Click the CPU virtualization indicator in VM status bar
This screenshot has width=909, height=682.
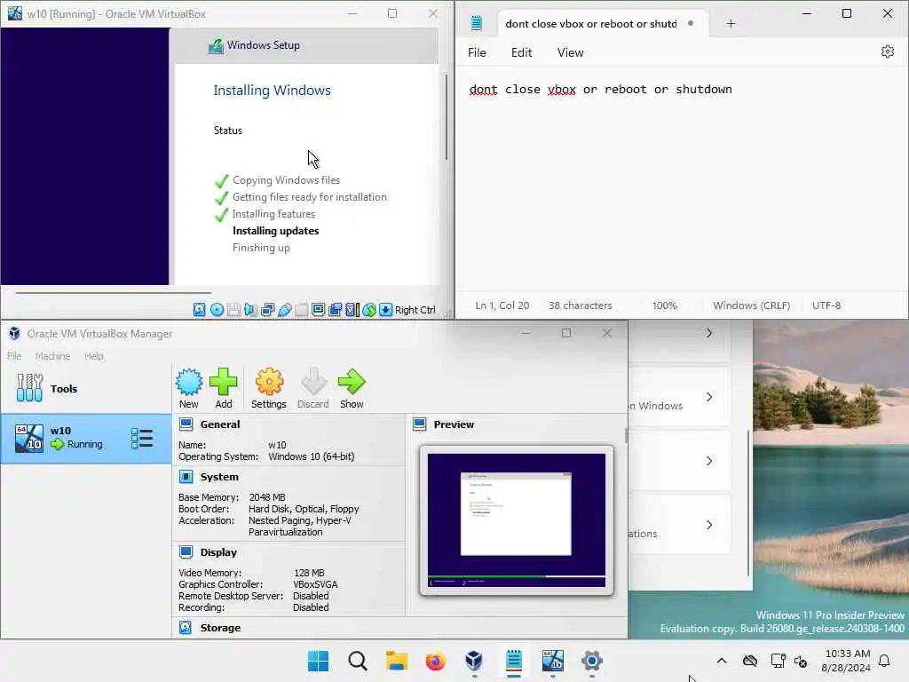352,310
